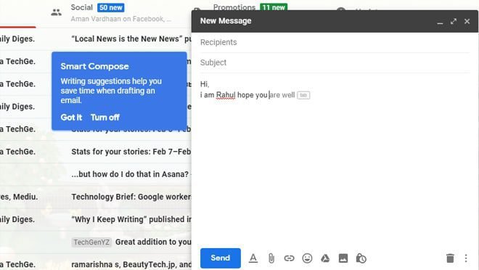
Task: Insert link with the chain icon
Action: click(289, 258)
